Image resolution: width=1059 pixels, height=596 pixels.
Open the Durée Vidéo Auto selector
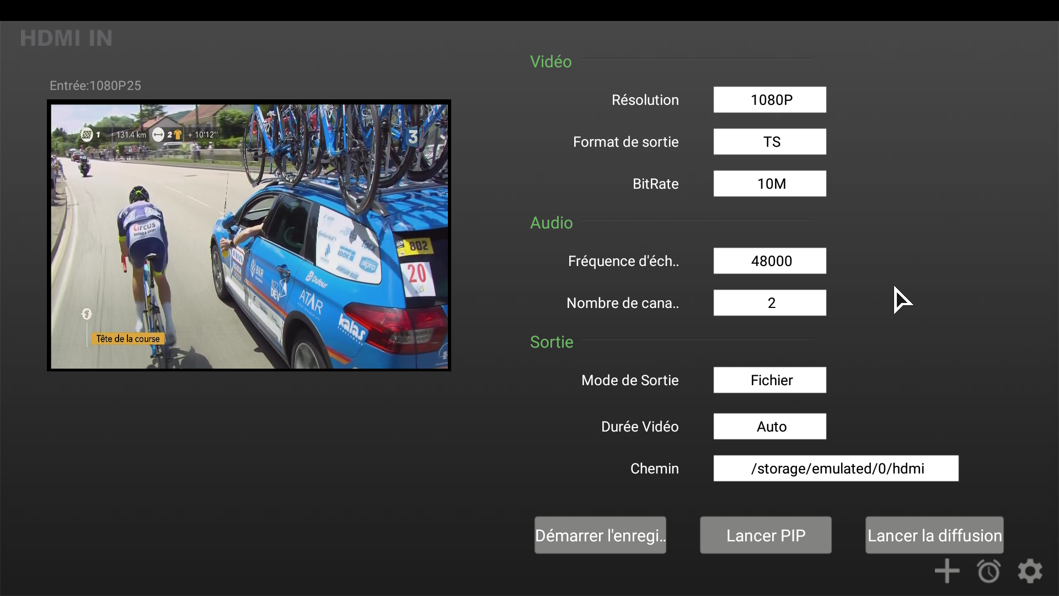769,427
